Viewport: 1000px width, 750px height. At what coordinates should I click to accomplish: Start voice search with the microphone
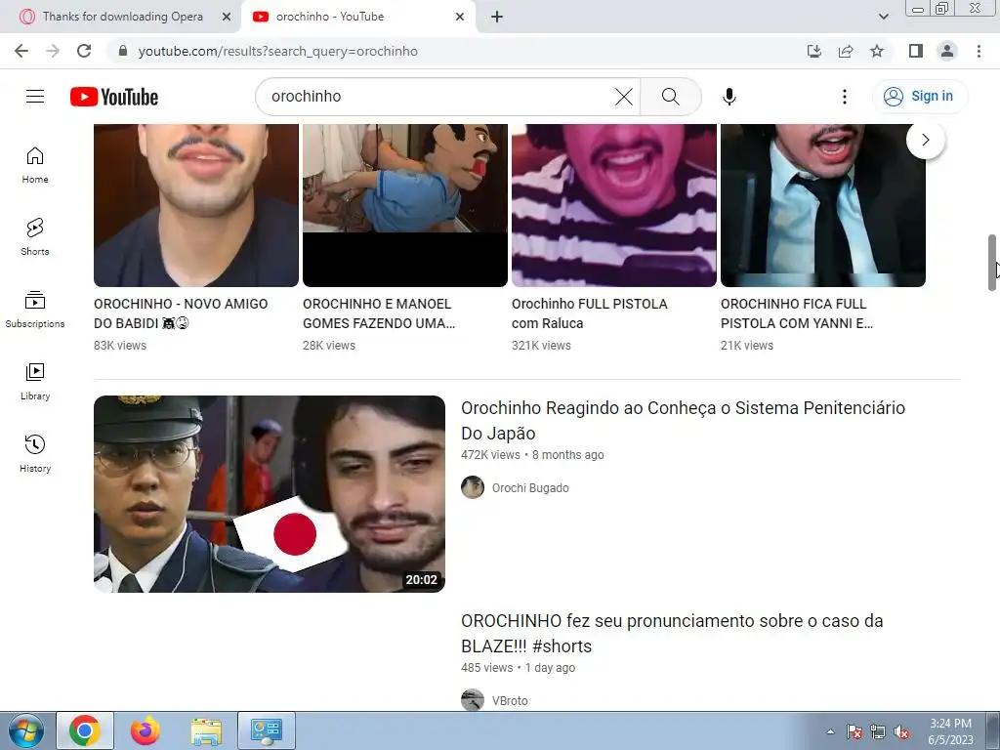tap(729, 97)
